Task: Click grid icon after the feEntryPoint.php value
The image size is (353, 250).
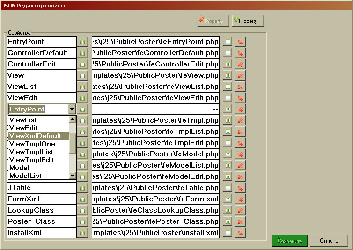Action: pos(228,42)
